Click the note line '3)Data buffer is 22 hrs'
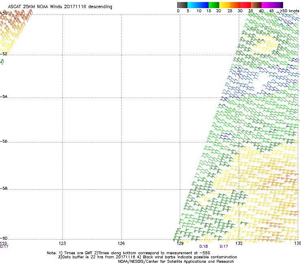 click(147, 257)
